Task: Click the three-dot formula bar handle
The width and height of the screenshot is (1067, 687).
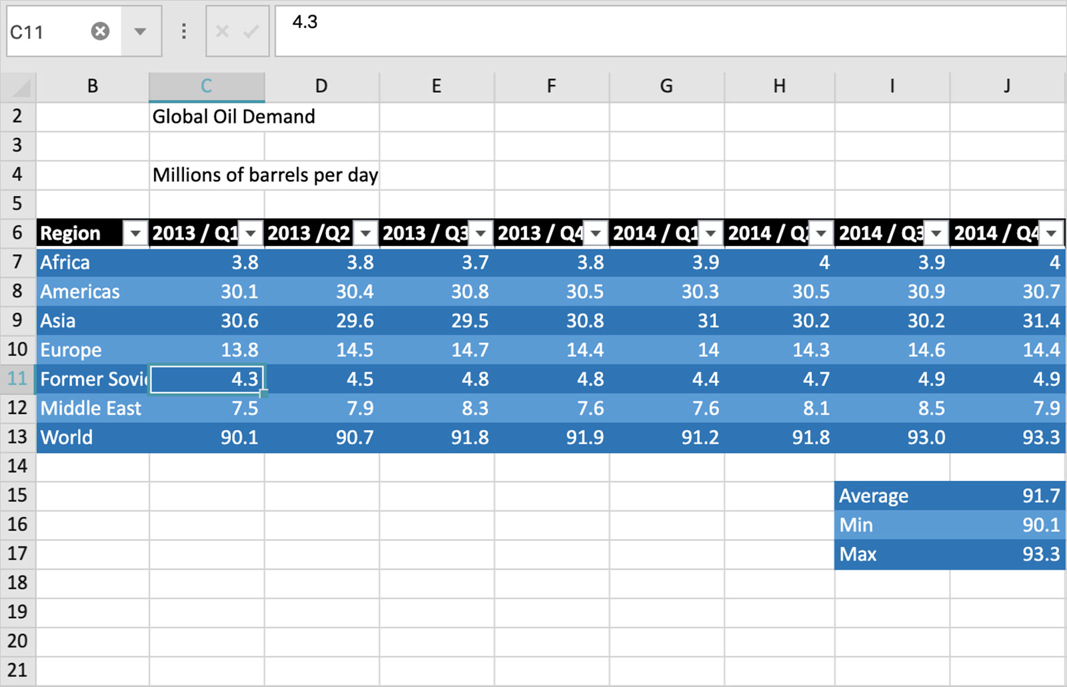Action: tap(183, 31)
